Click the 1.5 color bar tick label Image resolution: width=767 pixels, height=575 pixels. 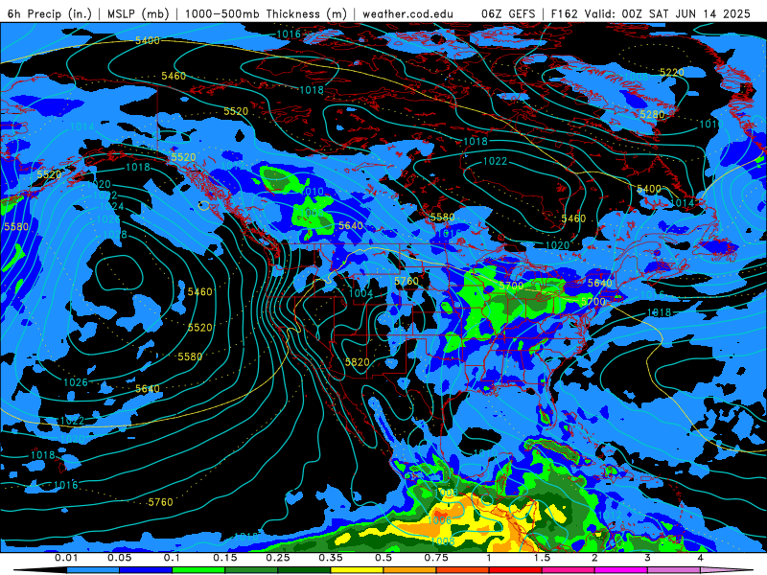coord(542,558)
